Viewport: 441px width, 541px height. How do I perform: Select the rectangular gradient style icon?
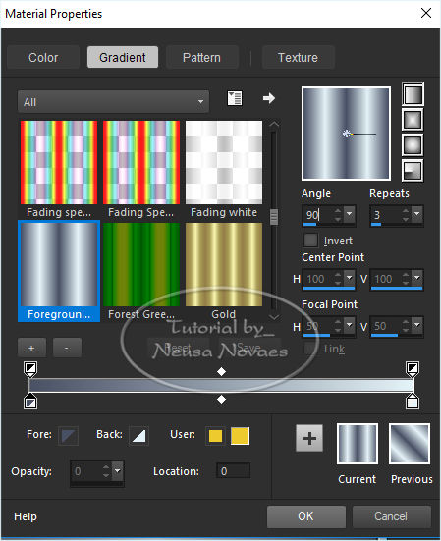pos(413,120)
